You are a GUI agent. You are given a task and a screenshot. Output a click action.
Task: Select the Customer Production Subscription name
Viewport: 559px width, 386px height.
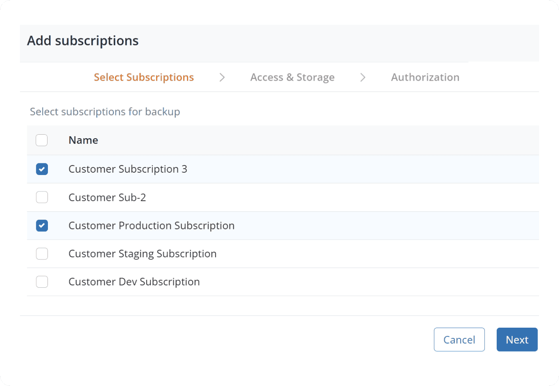[x=151, y=226]
